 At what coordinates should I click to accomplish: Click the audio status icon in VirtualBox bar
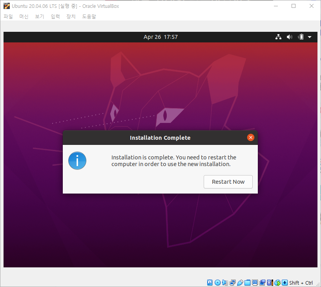point(225,283)
